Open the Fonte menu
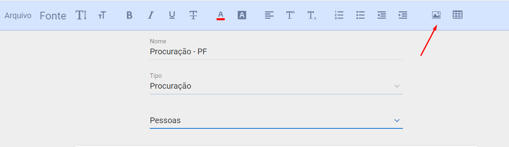 pyautogui.click(x=53, y=16)
